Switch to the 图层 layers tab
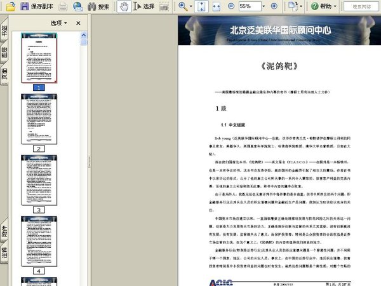Viewport: 381px width, 286px height. (x=4, y=52)
